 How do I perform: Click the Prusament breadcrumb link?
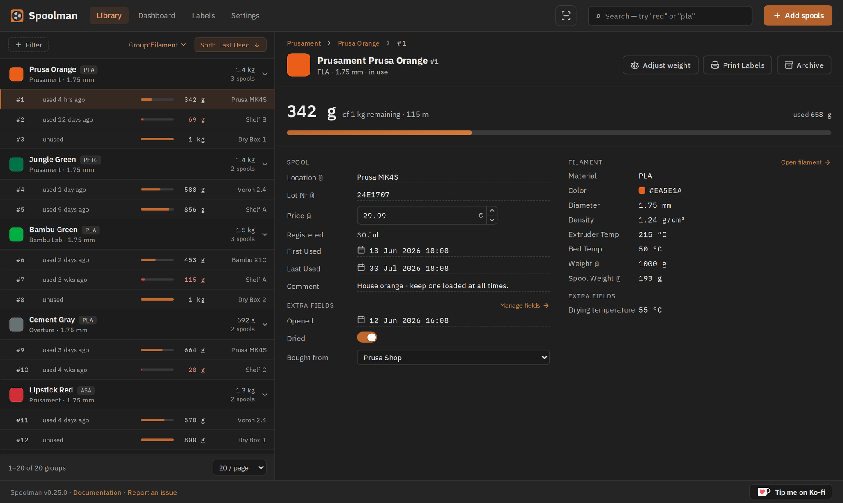(x=303, y=43)
